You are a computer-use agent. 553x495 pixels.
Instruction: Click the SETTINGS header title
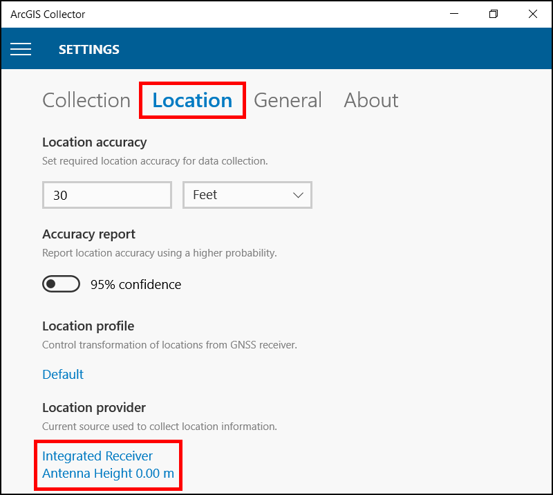(89, 50)
